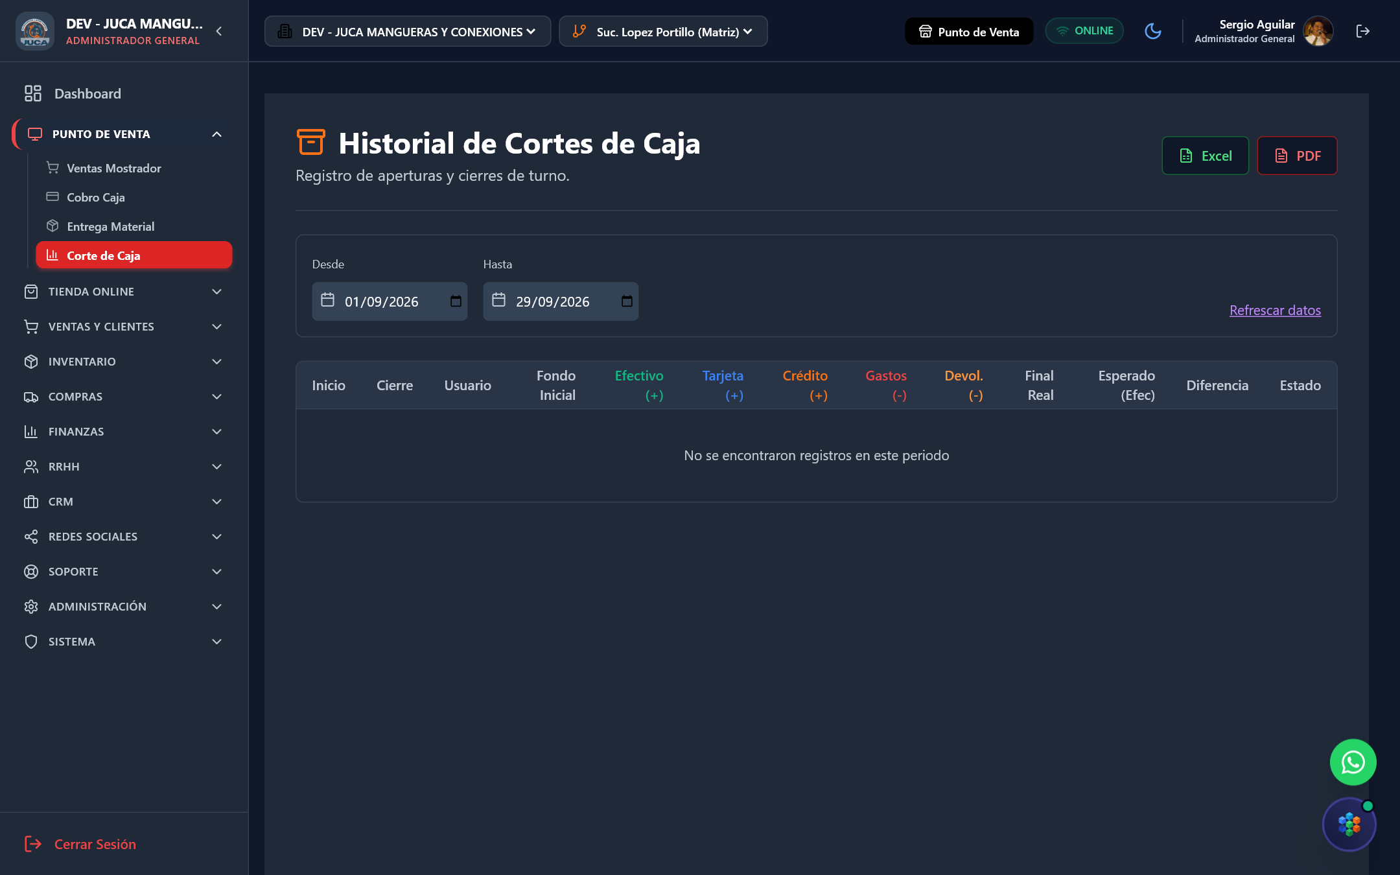Click the ONLINE status indicator

click(x=1084, y=31)
